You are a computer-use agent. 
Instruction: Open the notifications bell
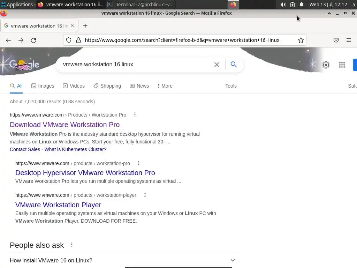pos(302,5)
